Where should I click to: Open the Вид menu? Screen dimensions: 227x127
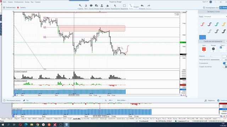[32, 2]
